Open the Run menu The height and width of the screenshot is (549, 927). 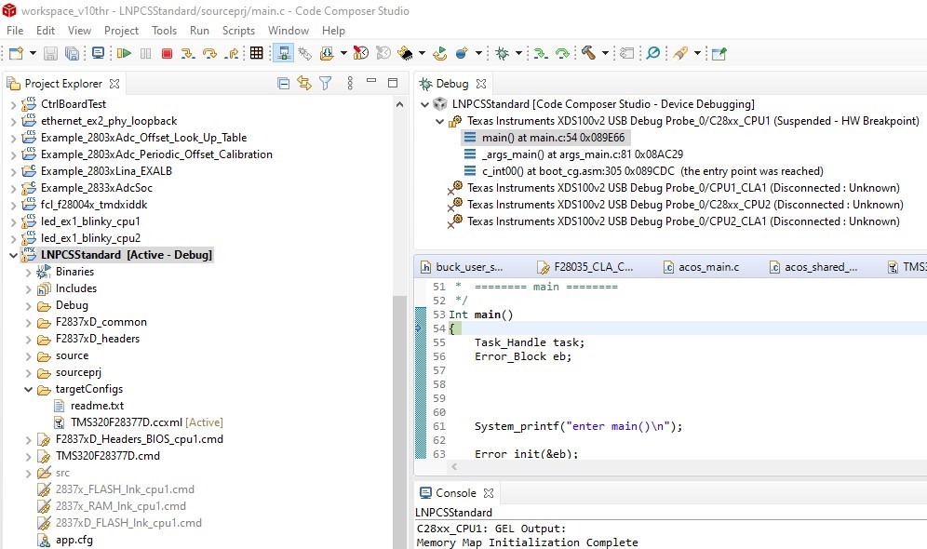[199, 31]
